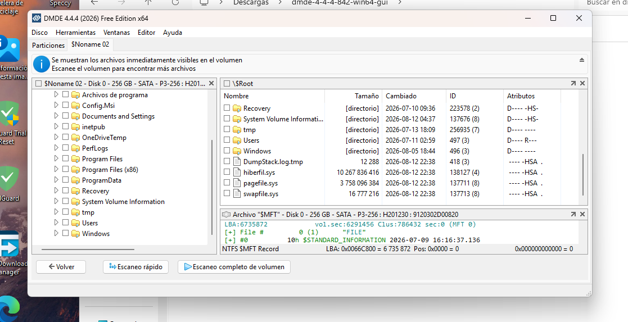This screenshot has width=628, height=322.
Task: Click the folder tree horizontal scrollbar
Action: click(x=88, y=249)
